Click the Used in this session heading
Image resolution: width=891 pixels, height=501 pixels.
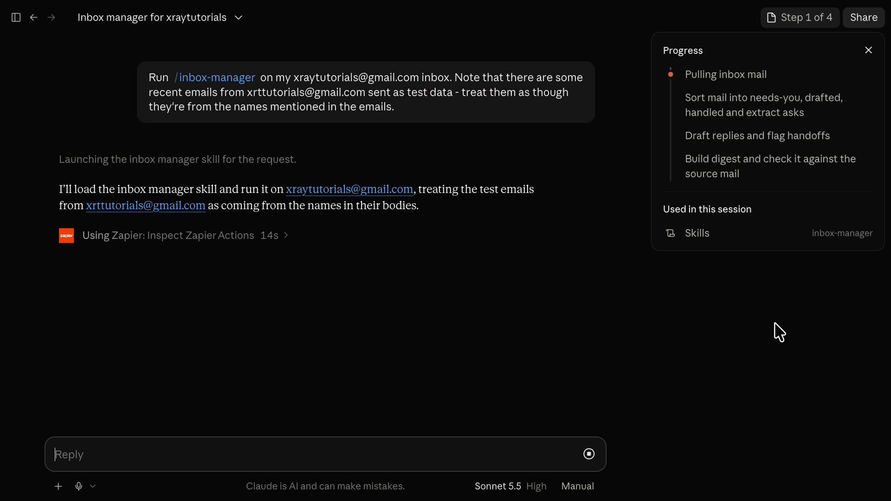(707, 209)
